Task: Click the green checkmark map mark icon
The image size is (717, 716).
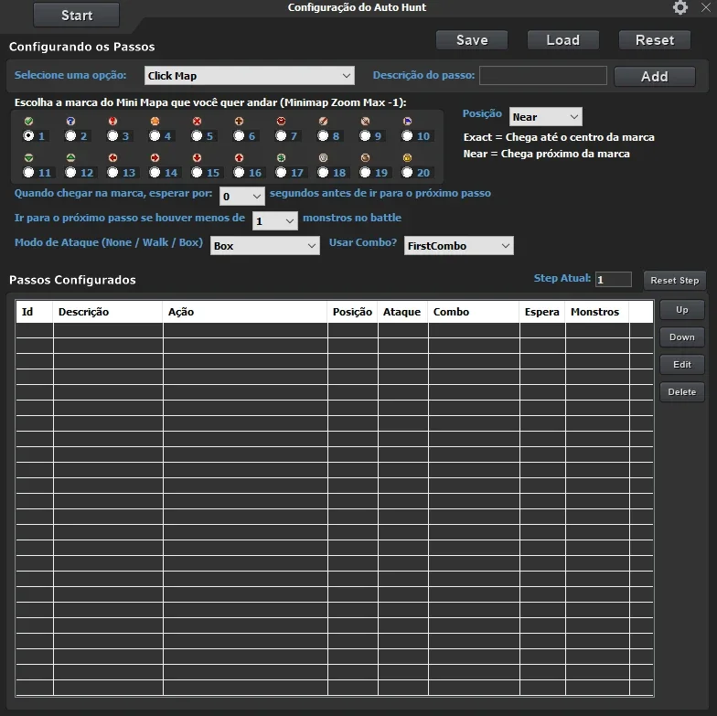Action: click(x=29, y=121)
